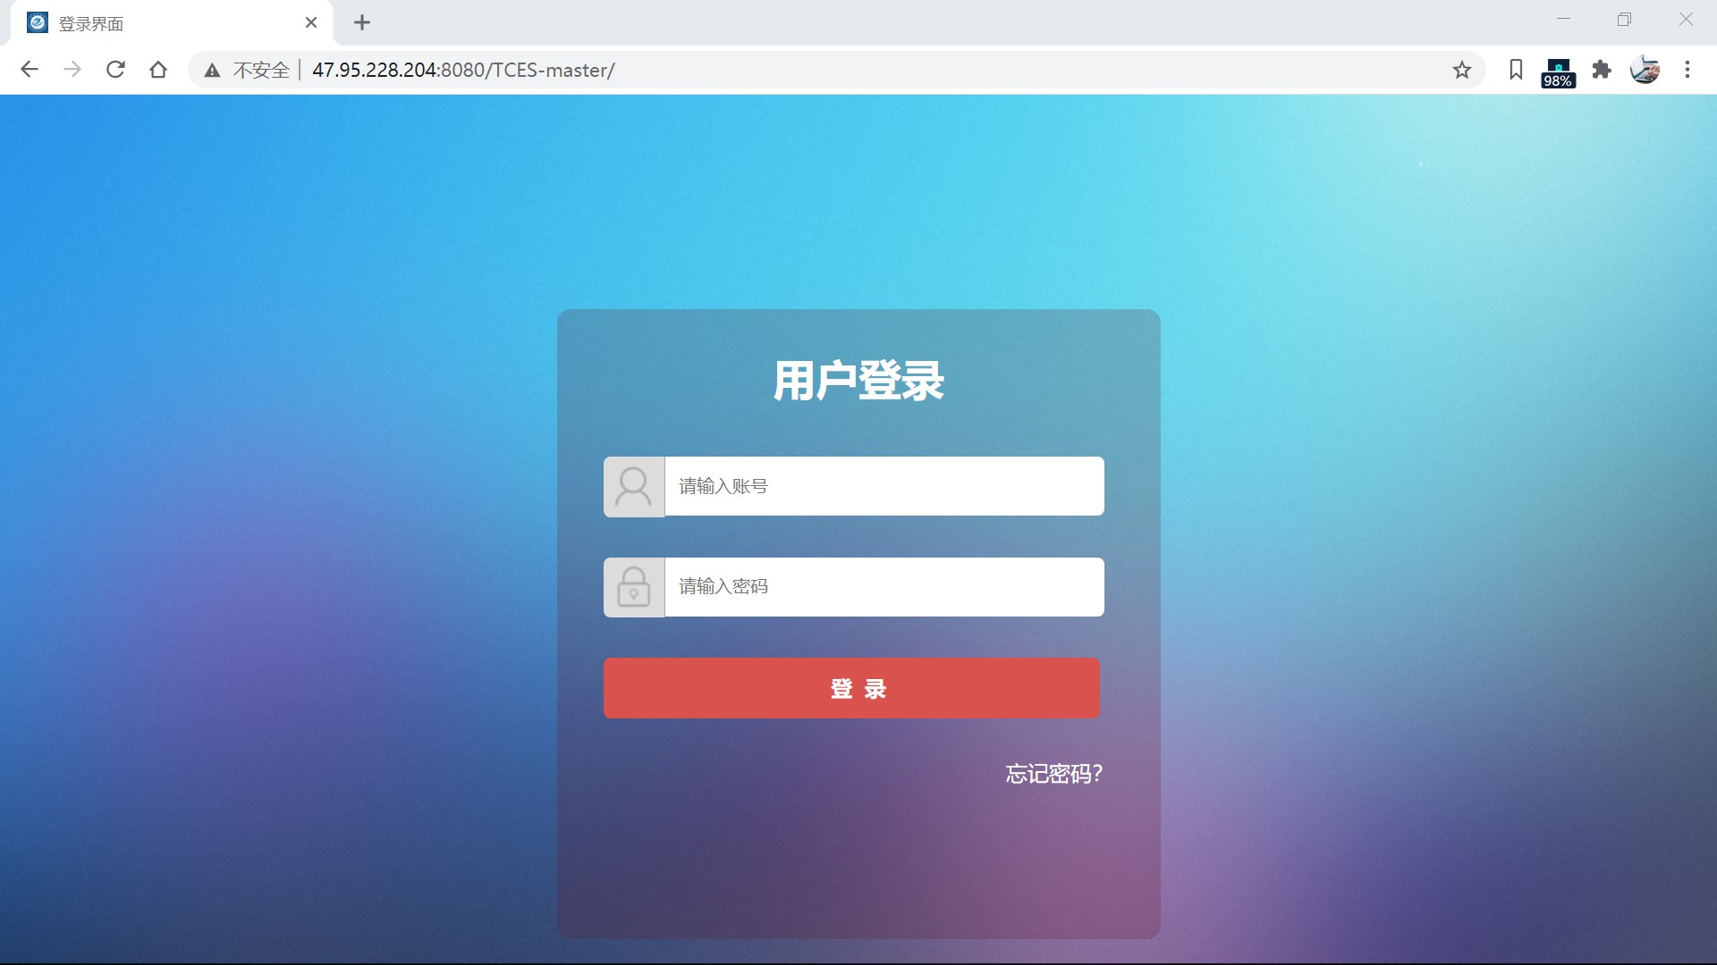Close the 登录界面 tab
This screenshot has height=965, width=1717.
[311, 22]
